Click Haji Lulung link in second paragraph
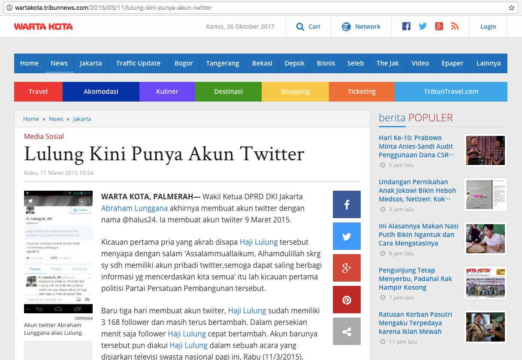The width and height of the screenshot is (522, 360). (x=259, y=242)
